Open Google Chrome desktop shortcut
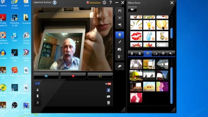The width and height of the screenshot is (208, 117). click(15, 4)
